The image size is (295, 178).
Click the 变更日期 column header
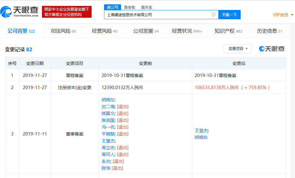(35, 63)
